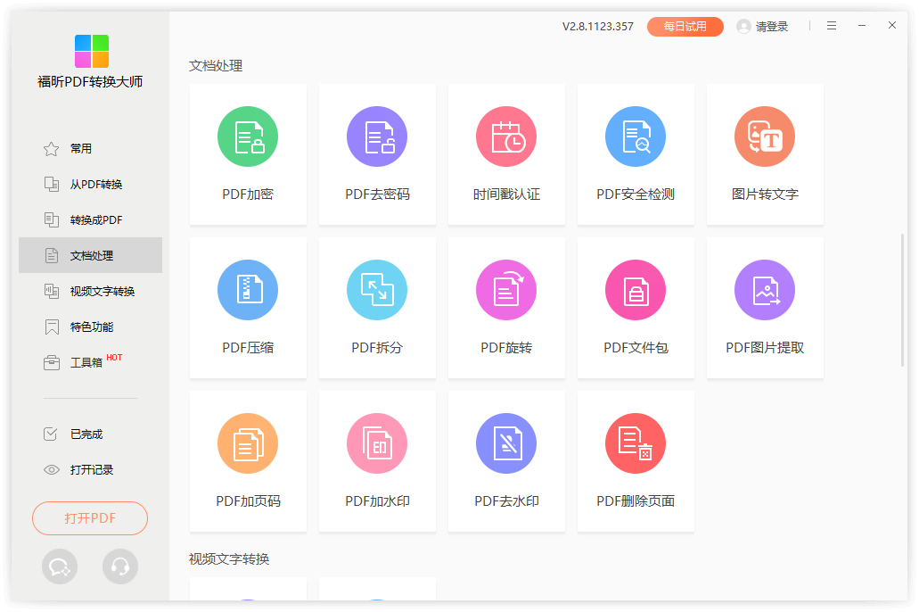
Task: Click the PDF文件包 portfolio icon
Action: [636, 291]
